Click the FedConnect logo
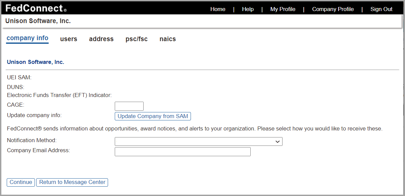405x196 pixels. pyautogui.click(x=36, y=8)
